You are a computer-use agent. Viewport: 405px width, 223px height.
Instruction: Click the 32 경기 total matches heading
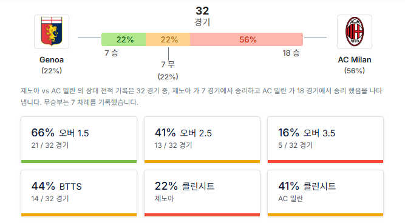point(202,16)
